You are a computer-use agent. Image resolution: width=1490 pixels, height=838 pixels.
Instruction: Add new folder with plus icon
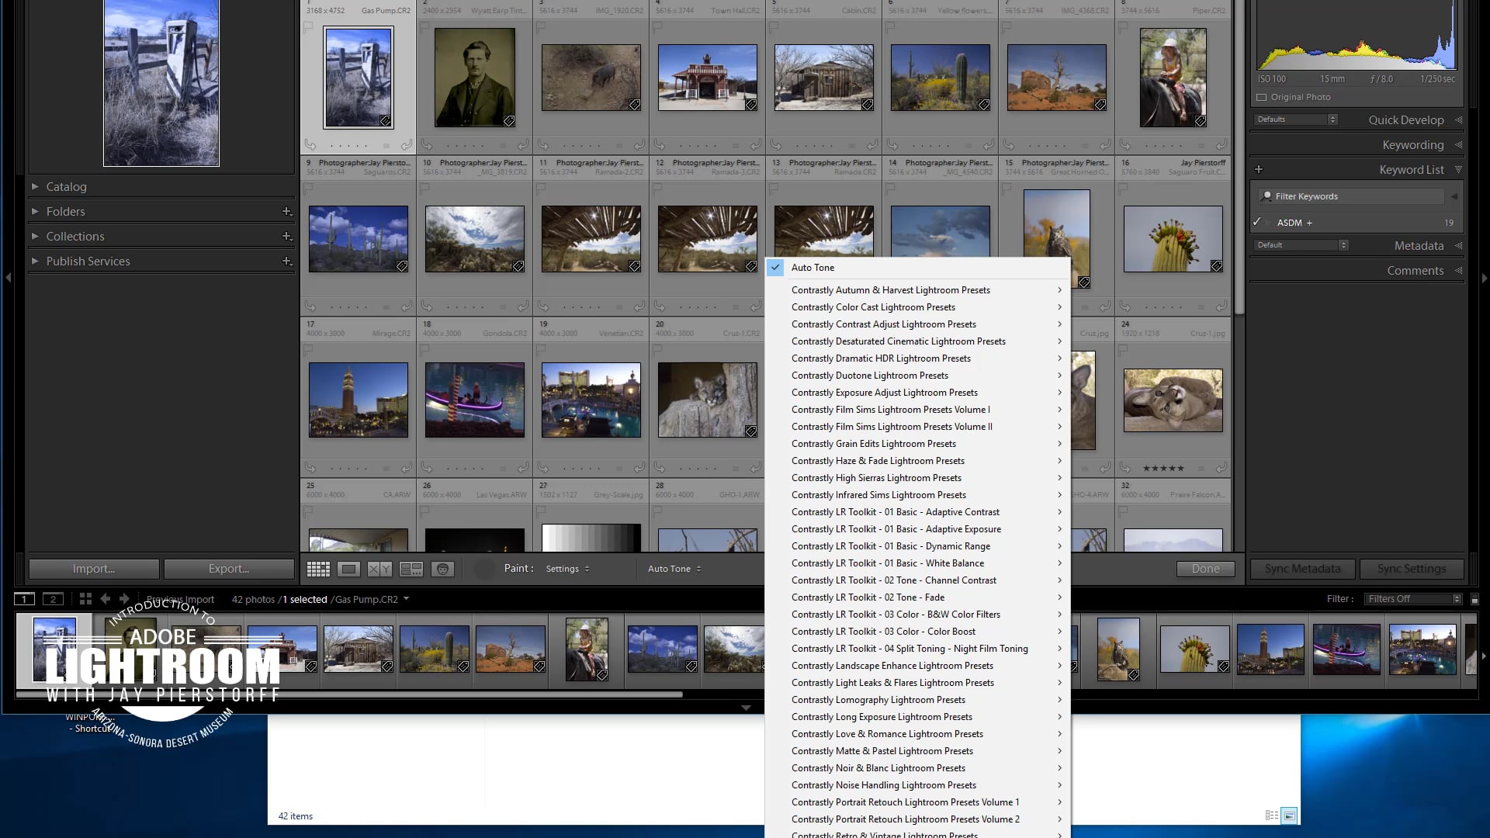coord(286,211)
